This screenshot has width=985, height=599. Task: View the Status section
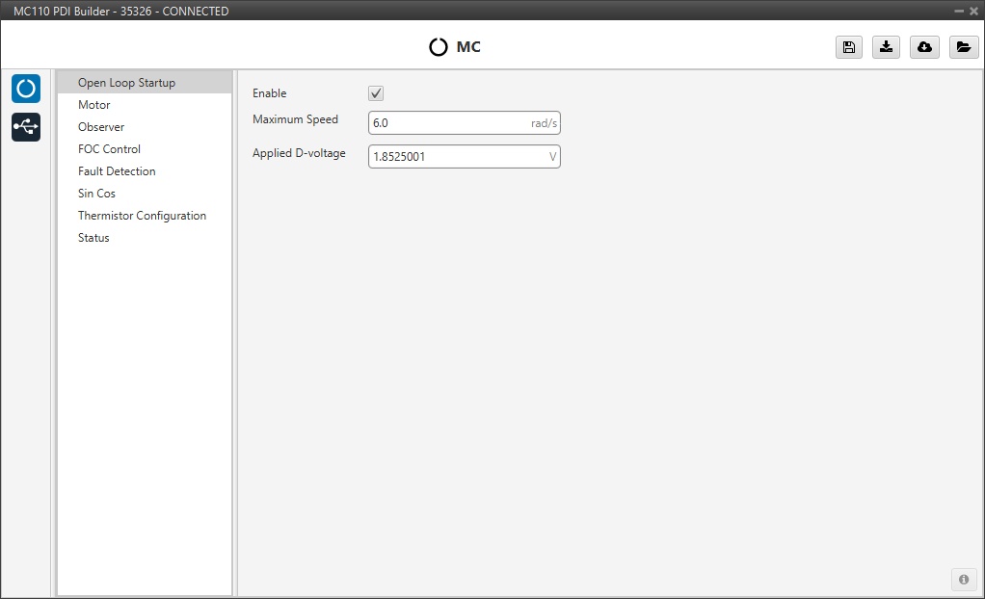pos(93,238)
